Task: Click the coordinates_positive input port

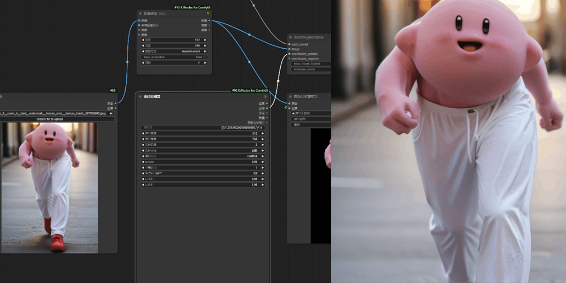Action: click(289, 54)
